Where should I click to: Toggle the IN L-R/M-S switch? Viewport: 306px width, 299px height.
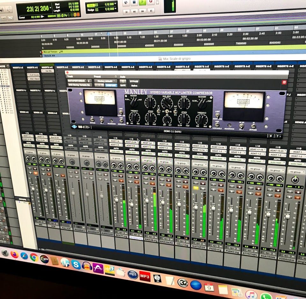159,111
